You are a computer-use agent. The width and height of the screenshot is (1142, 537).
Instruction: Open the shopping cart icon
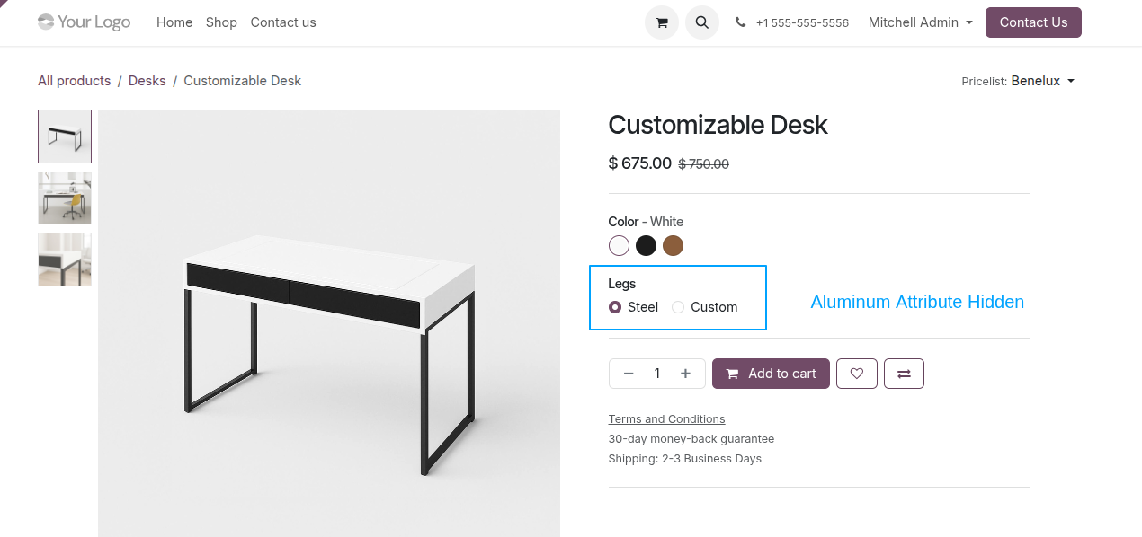coord(662,22)
